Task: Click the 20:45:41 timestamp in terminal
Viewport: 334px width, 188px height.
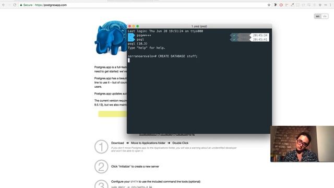Action: pos(260,40)
